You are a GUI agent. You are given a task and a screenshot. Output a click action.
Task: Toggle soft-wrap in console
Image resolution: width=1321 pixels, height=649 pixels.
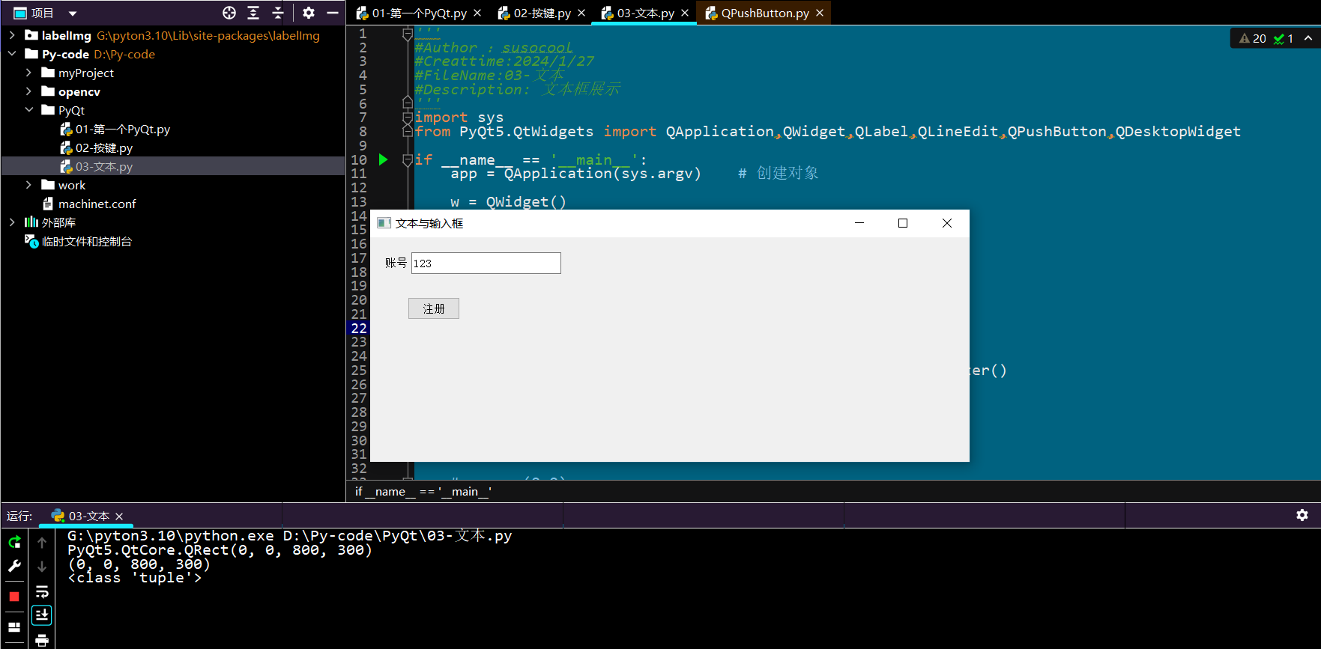tap(42, 591)
